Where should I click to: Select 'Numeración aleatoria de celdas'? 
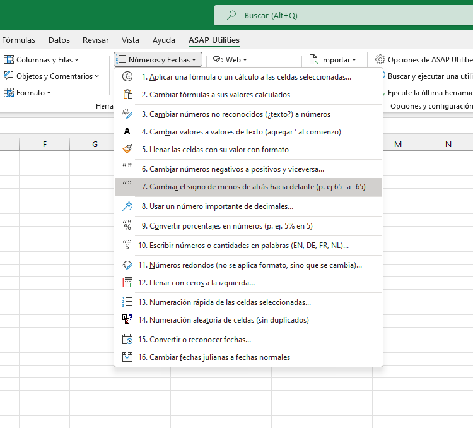click(248, 319)
